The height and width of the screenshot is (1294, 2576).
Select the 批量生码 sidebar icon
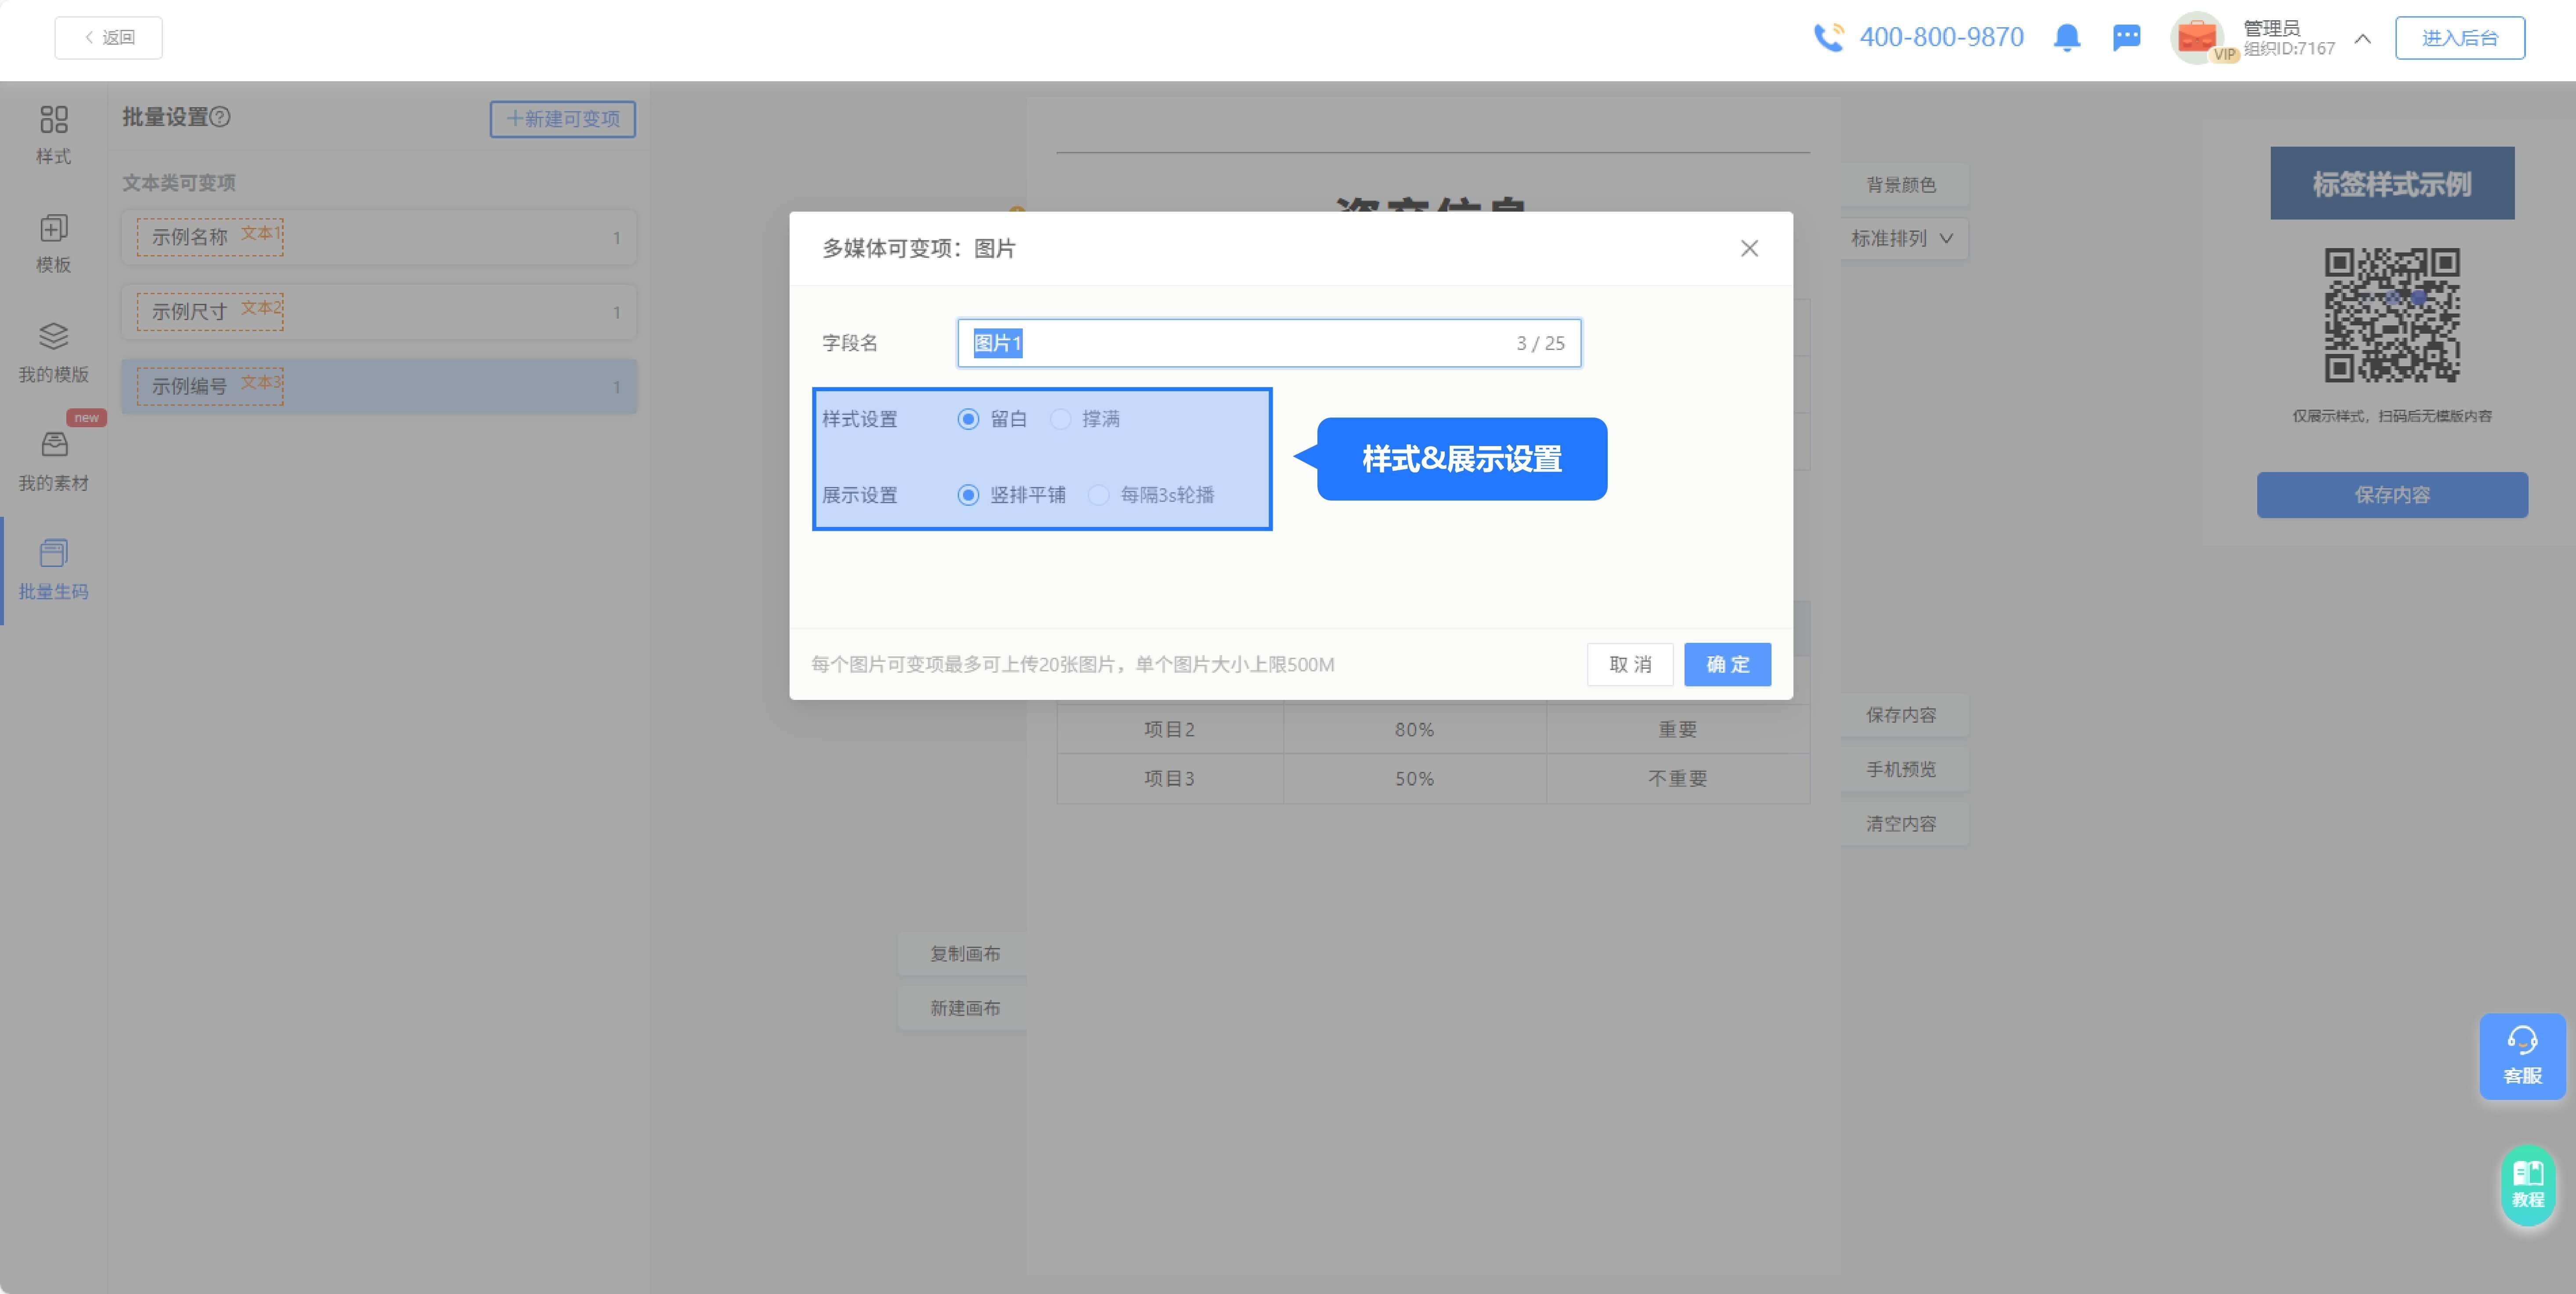pos(53,565)
